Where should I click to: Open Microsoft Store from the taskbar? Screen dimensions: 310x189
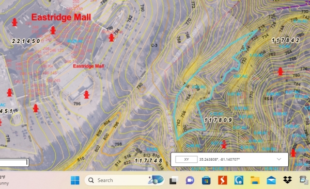(x=206, y=180)
